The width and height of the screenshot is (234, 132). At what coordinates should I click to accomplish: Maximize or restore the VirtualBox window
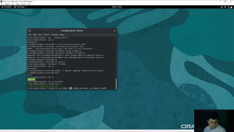coord(225,1)
